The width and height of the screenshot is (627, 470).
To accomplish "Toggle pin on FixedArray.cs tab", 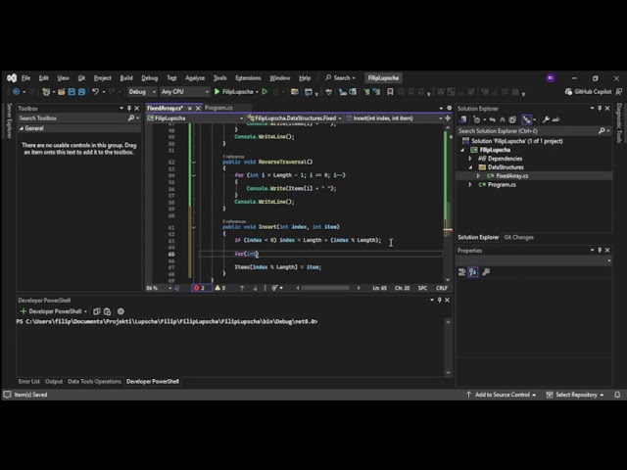I will pyautogui.click(x=189, y=109).
